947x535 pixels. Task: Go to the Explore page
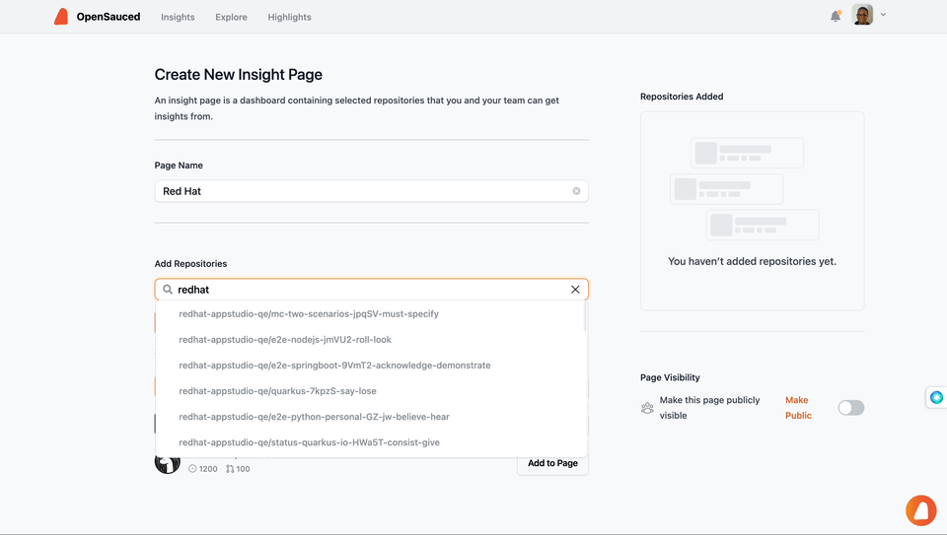pyautogui.click(x=231, y=17)
